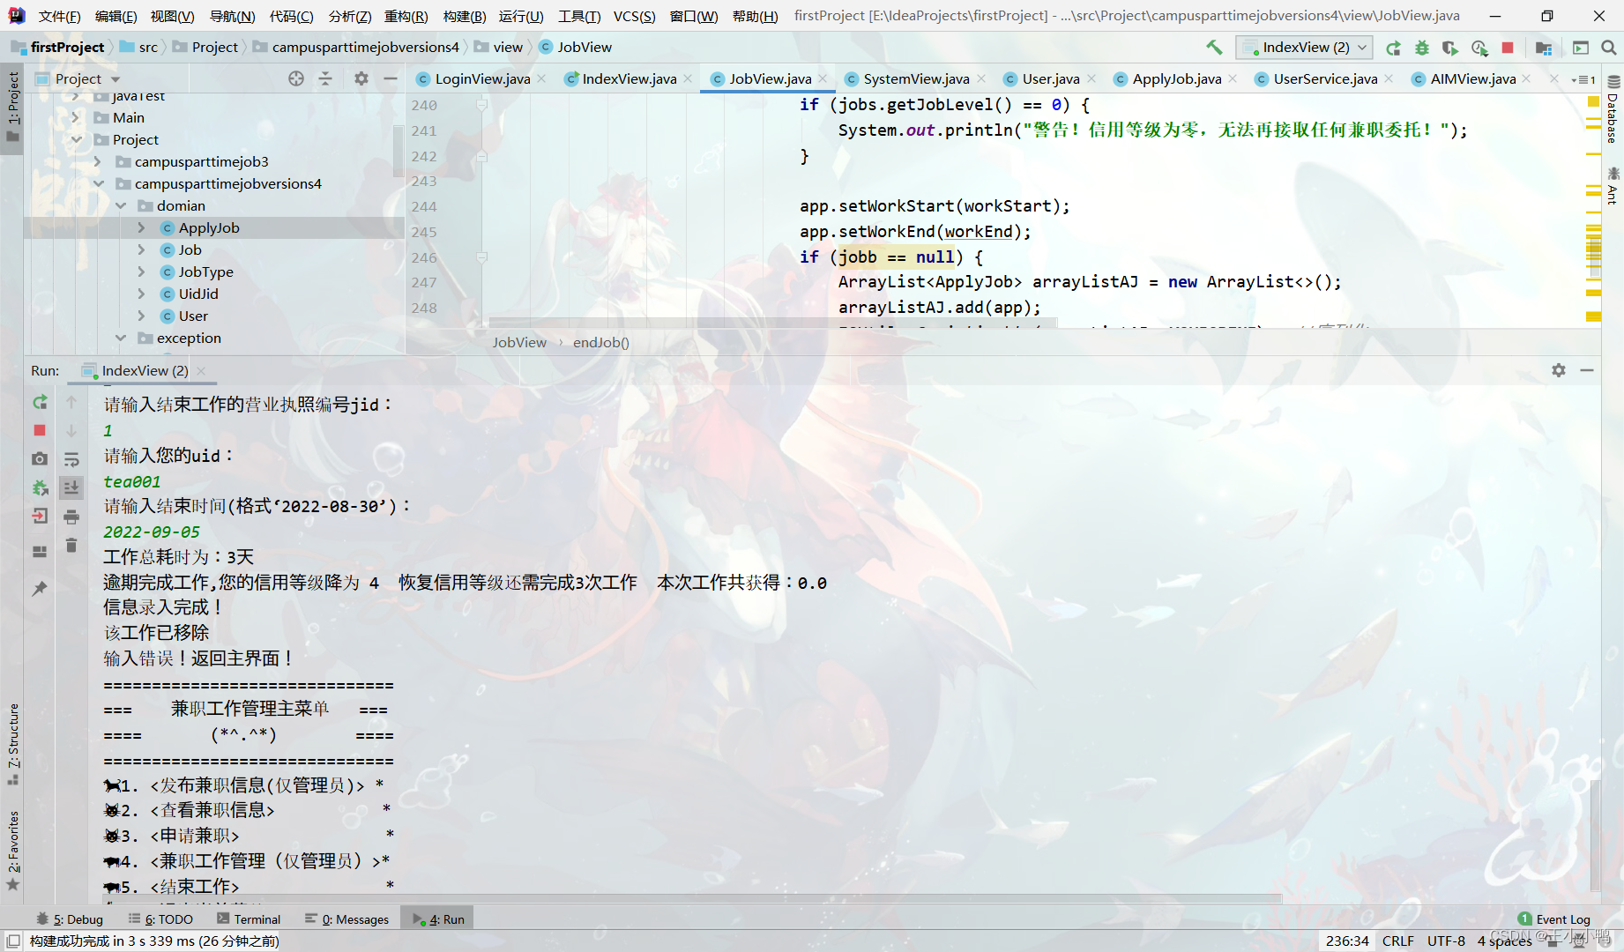Open Project panel settings gear

361,78
